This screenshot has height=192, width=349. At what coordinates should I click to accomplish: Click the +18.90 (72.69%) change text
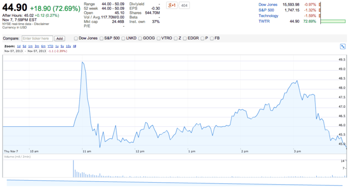[55, 8]
